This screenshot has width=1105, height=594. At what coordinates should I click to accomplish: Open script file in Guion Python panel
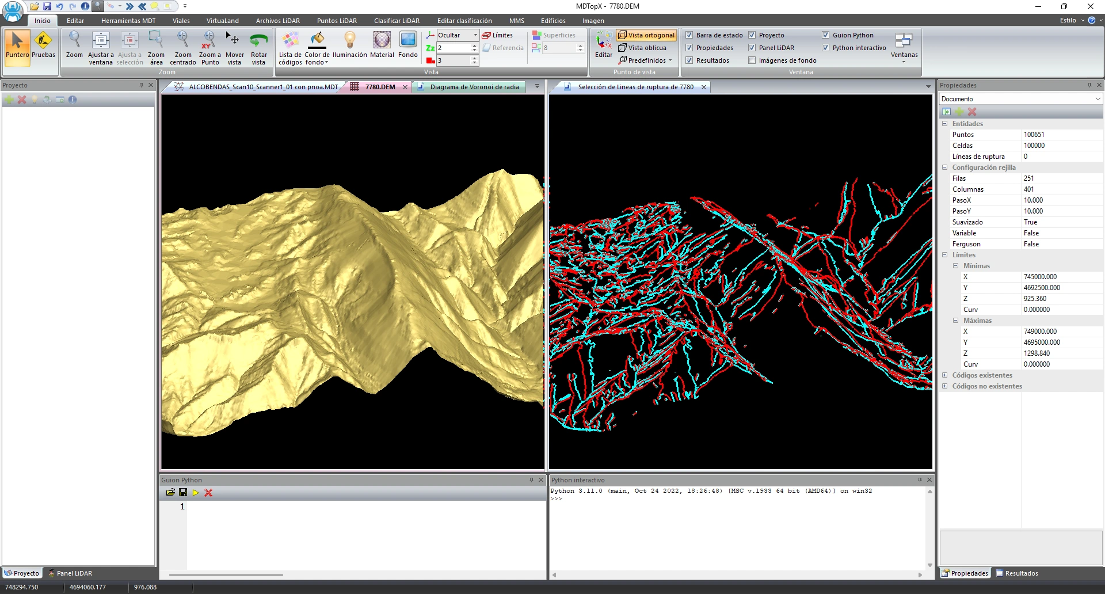point(170,493)
